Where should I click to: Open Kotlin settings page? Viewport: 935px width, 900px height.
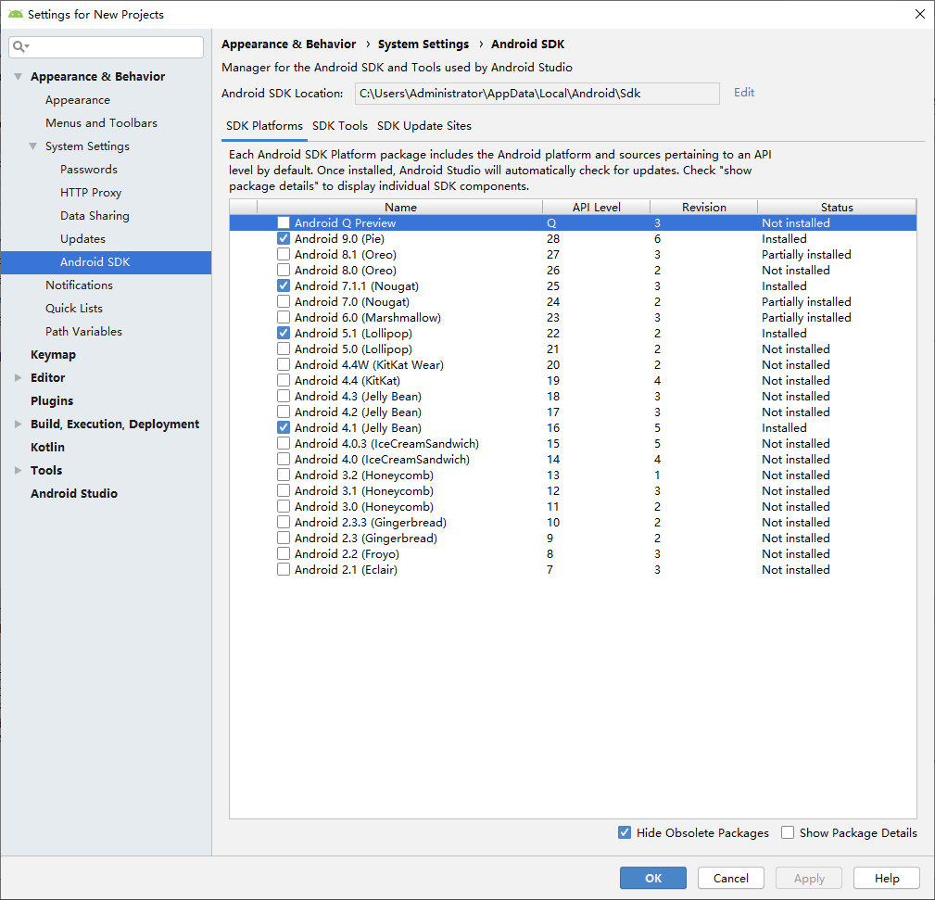(47, 448)
